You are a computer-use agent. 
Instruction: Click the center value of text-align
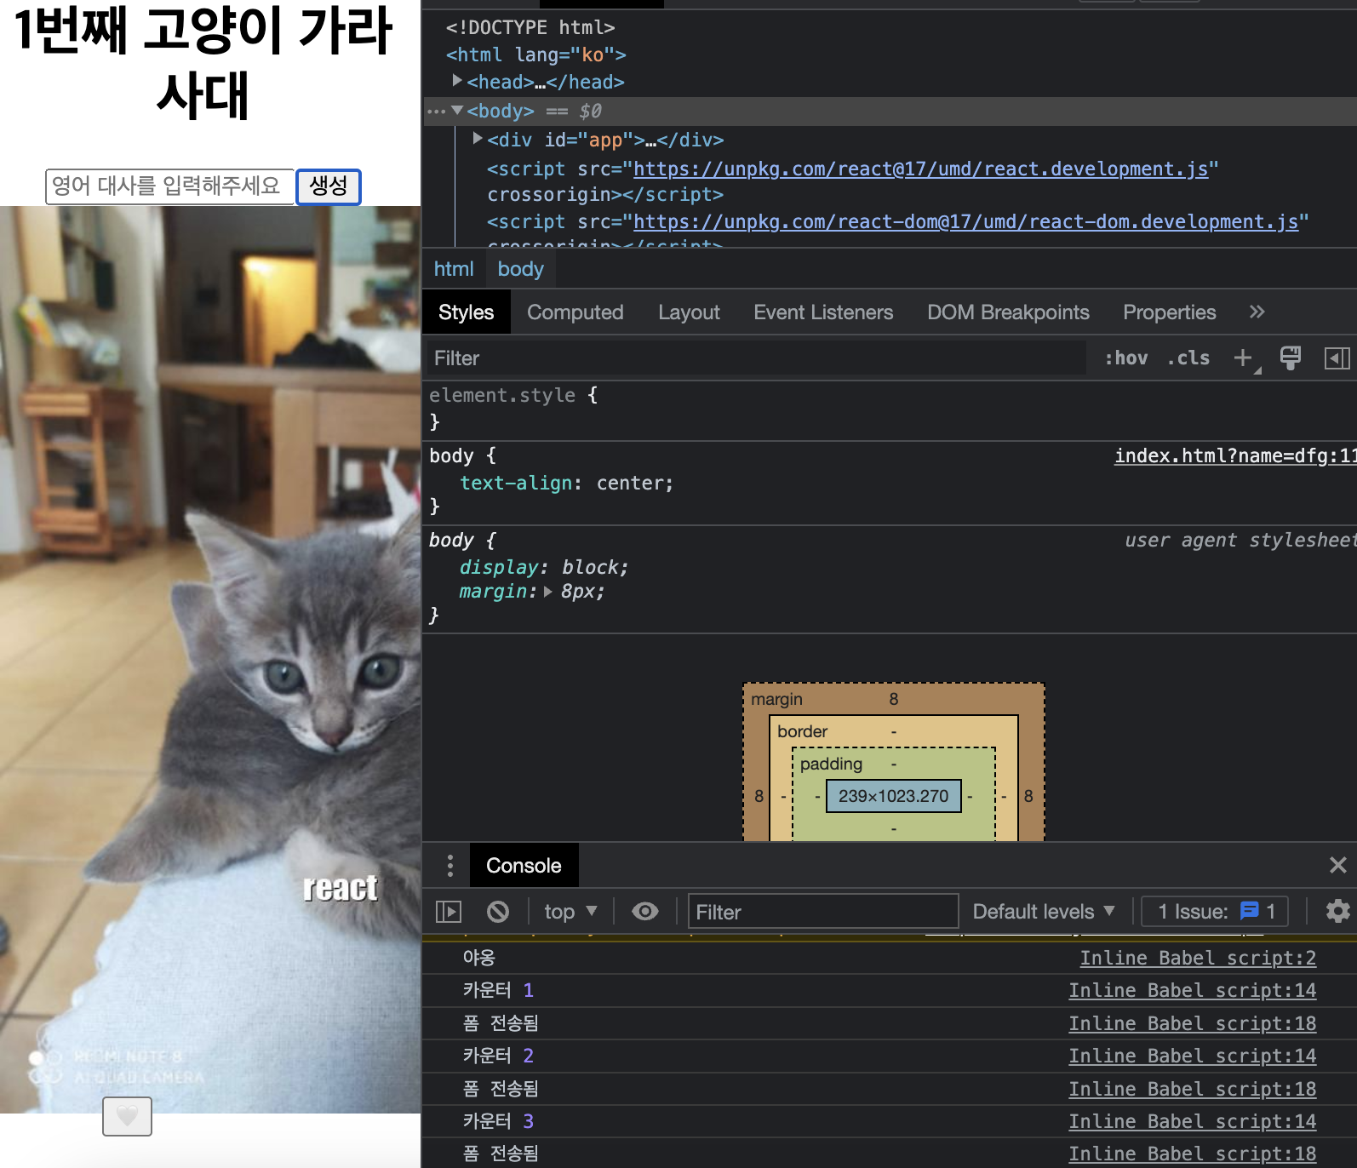(629, 483)
